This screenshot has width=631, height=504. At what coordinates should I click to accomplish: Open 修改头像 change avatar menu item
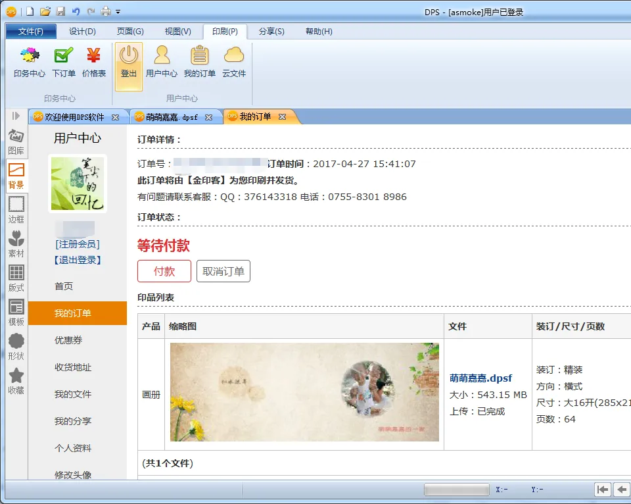tap(73, 474)
